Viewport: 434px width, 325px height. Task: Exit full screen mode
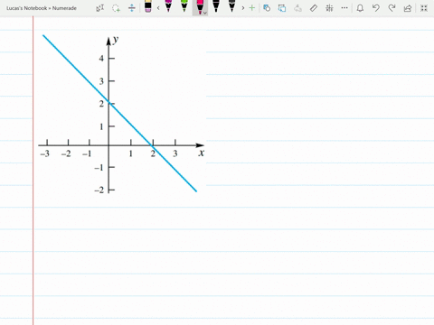(x=424, y=8)
